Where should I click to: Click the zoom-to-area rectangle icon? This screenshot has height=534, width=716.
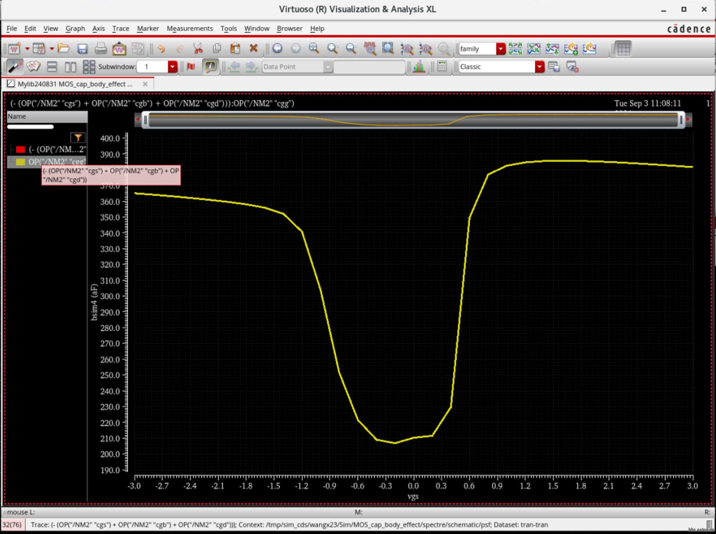tap(388, 48)
